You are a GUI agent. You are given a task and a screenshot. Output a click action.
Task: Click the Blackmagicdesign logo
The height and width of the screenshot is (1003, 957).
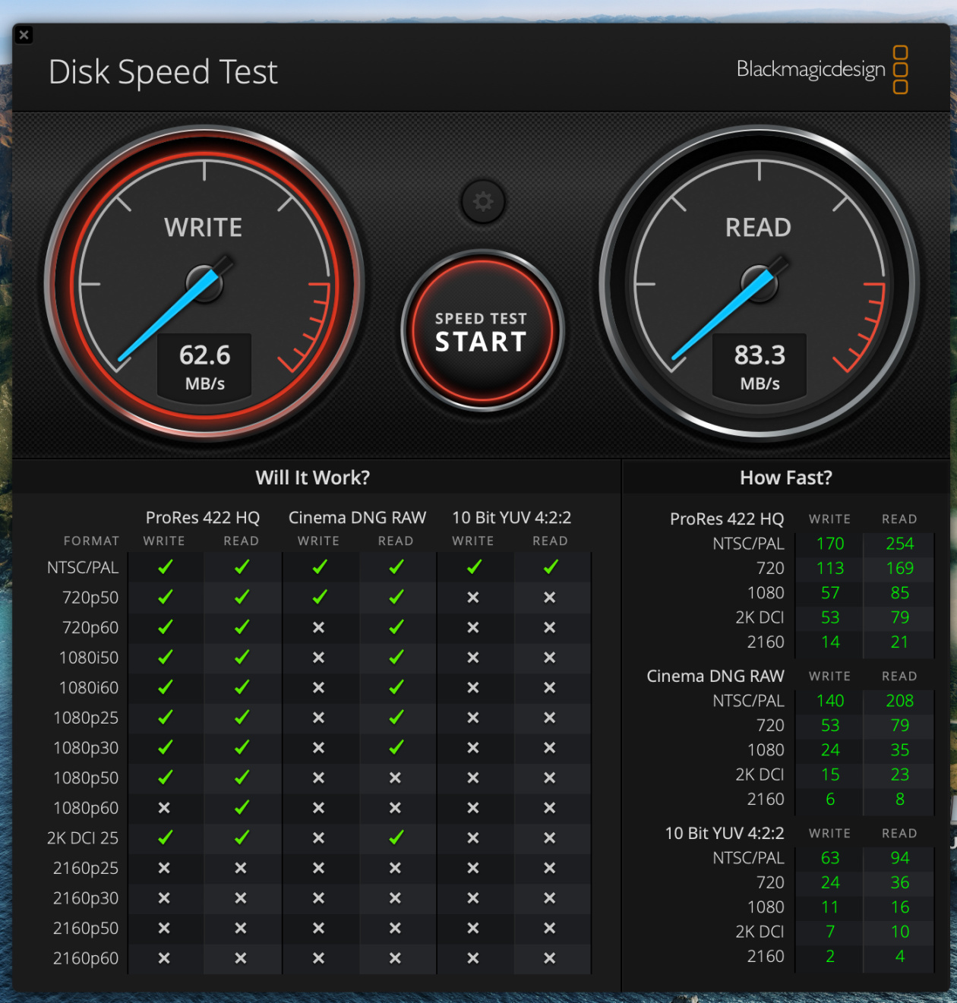tap(823, 69)
